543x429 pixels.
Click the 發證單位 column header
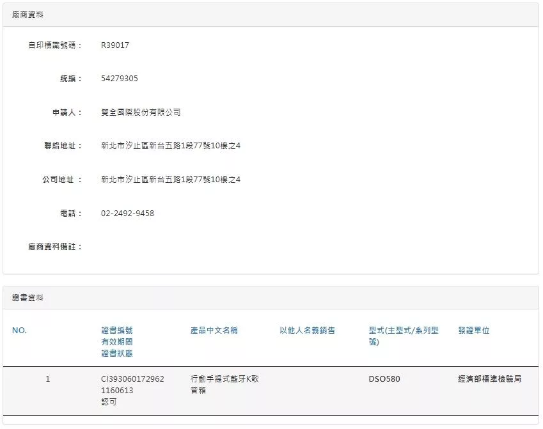pos(474,331)
